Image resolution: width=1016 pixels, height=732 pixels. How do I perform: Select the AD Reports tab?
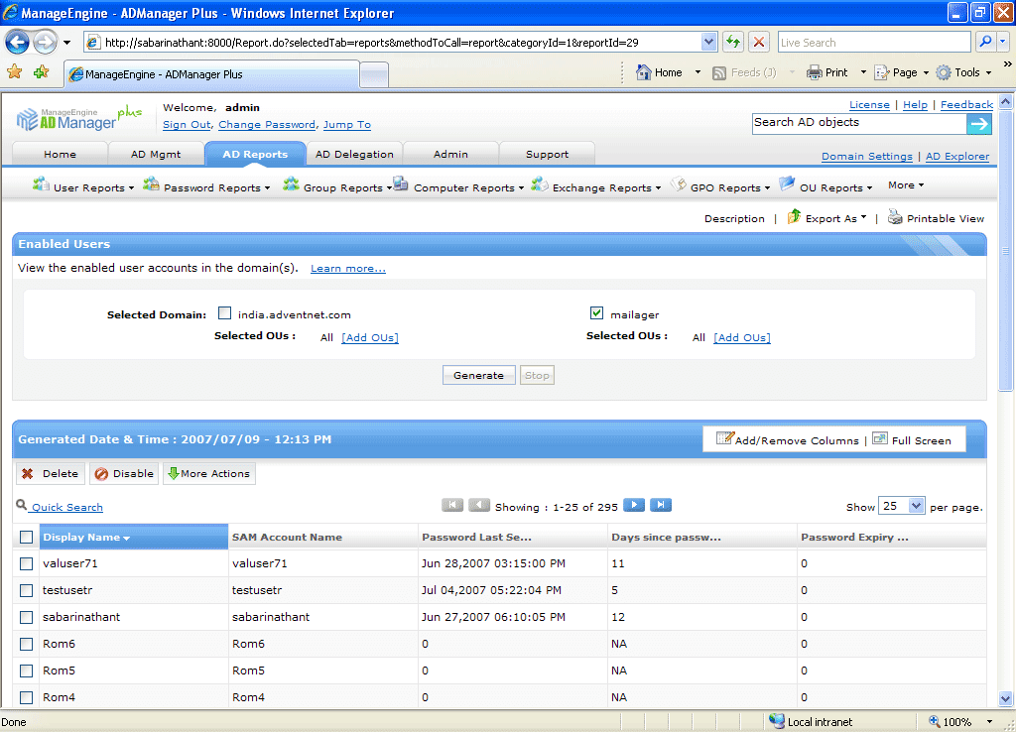[x=255, y=154]
